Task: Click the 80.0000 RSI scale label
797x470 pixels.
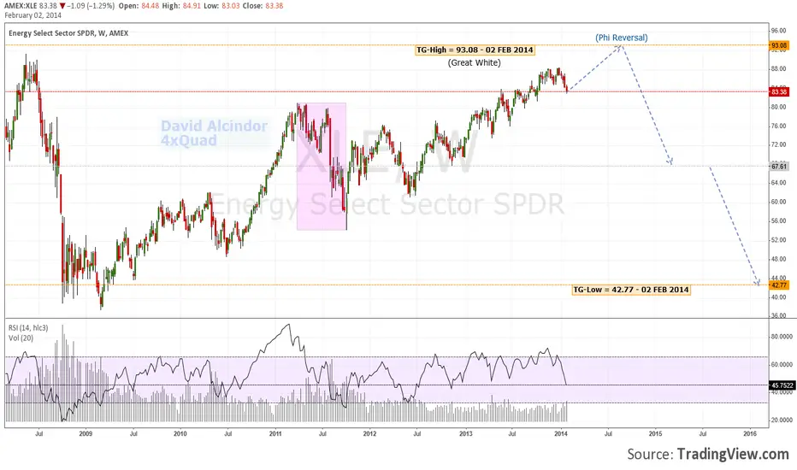Action: 782,337
